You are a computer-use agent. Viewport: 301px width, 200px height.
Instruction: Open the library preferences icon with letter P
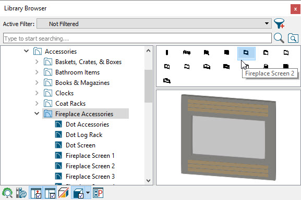click(98, 193)
